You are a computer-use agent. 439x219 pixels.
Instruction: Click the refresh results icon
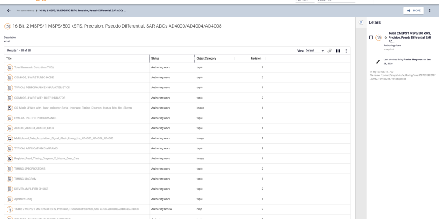(x=330, y=51)
